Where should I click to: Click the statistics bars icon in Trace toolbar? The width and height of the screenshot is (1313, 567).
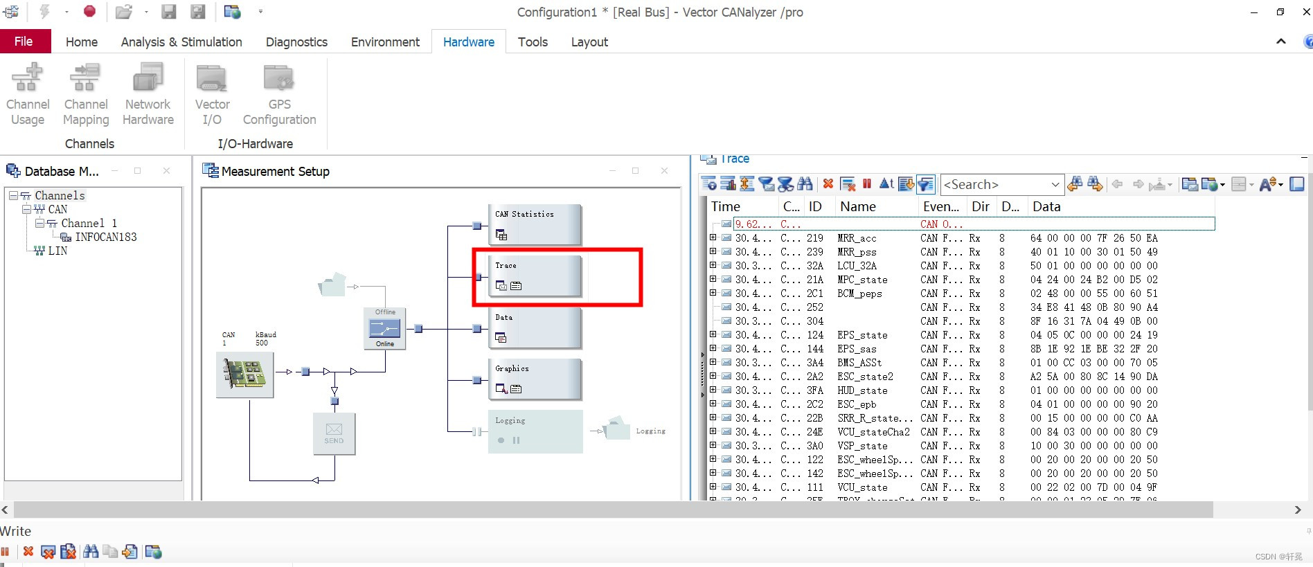(x=729, y=184)
